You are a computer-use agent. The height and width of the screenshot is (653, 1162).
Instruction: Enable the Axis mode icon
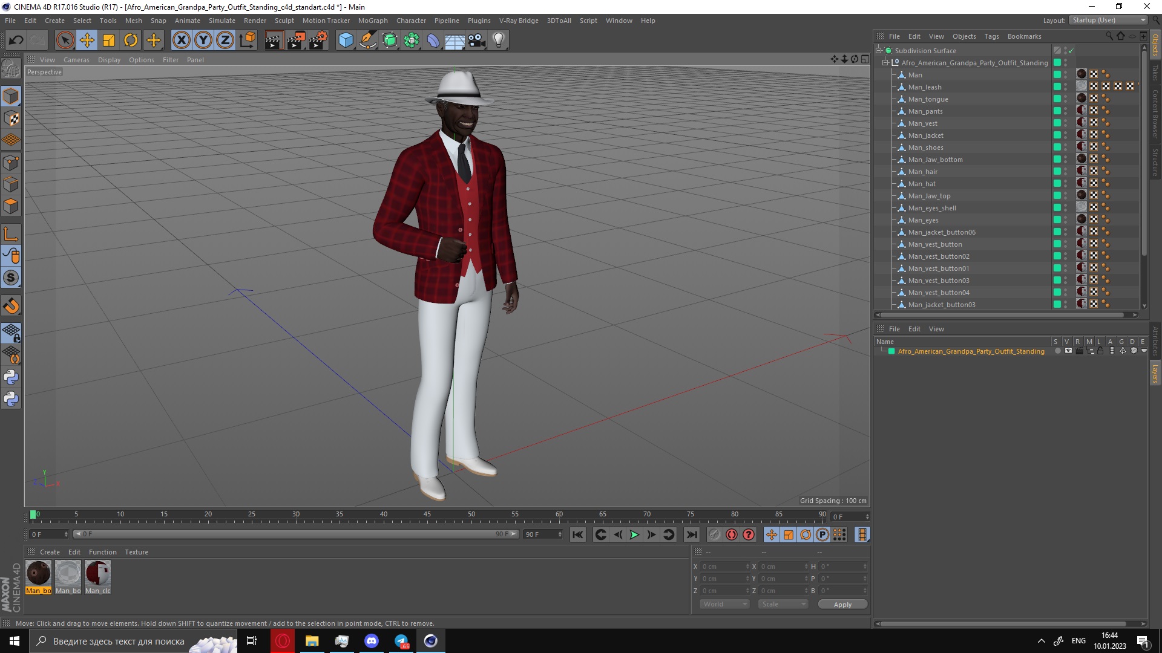(11, 234)
